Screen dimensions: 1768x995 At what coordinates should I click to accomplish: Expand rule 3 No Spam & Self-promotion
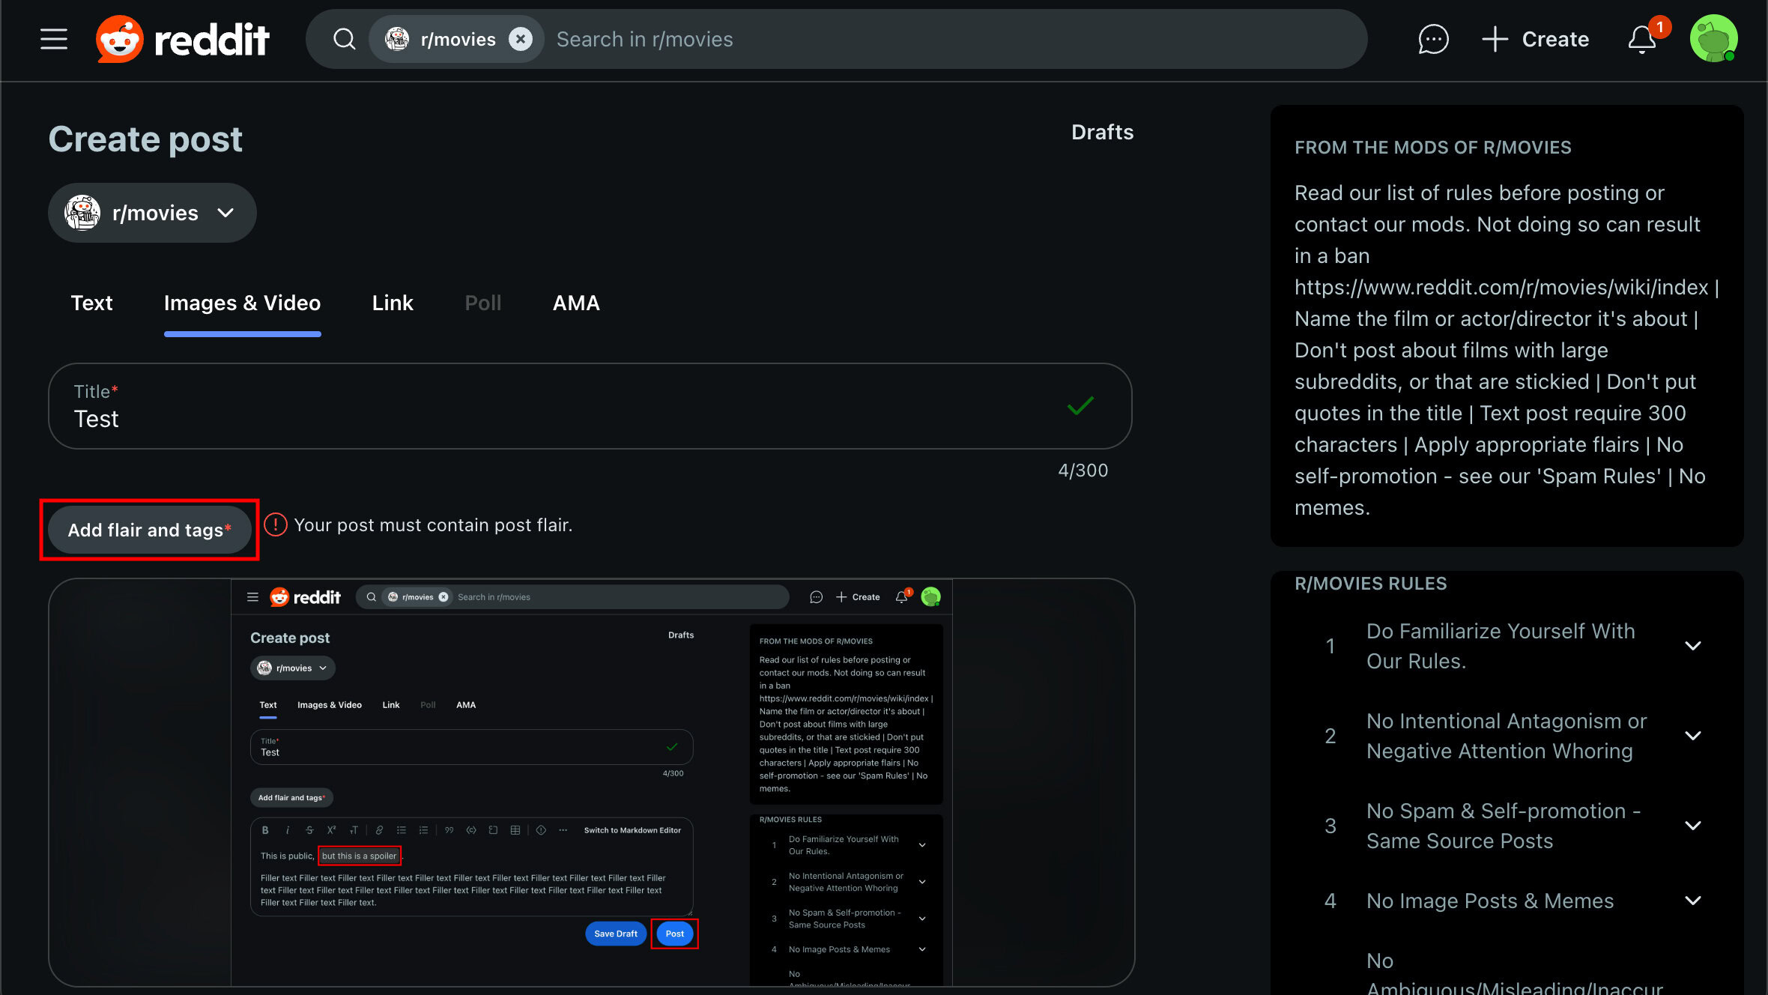coord(1692,826)
